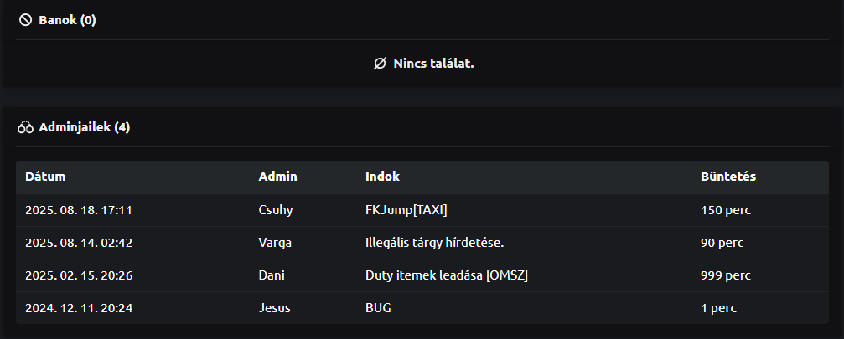Screen dimensions: 844x339
Task: Click the Nincs találat message
Action: [x=433, y=64]
